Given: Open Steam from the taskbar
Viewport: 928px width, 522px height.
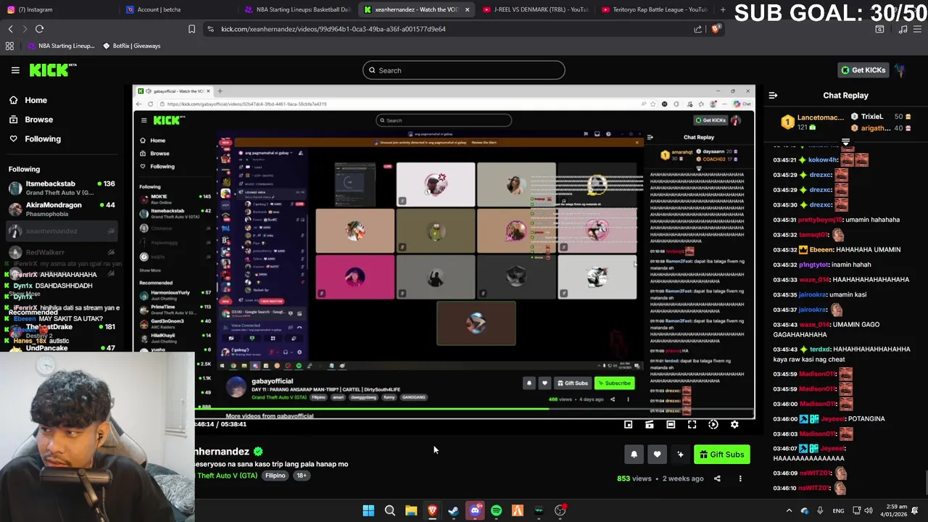Looking at the screenshot, I should tap(453, 510).
